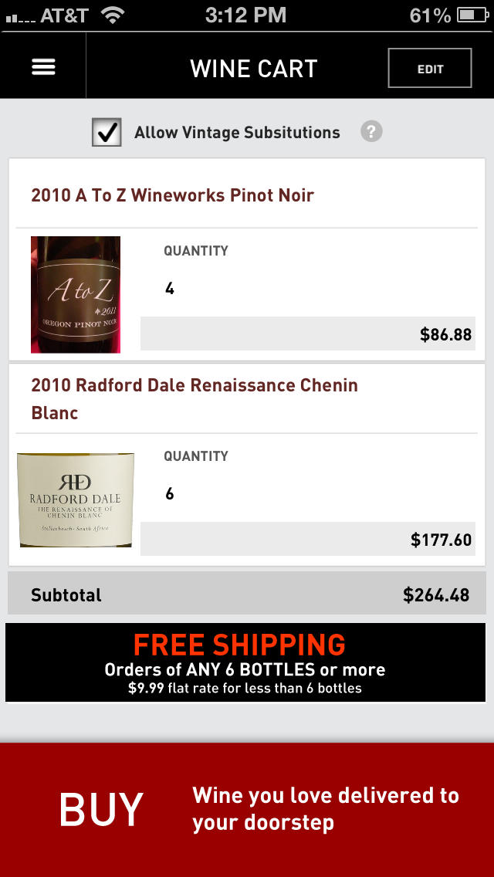Image resolution: width=494 pixels, height=877 pixels.
Task: Open the hamburger menu
Action: pos(43,67)
